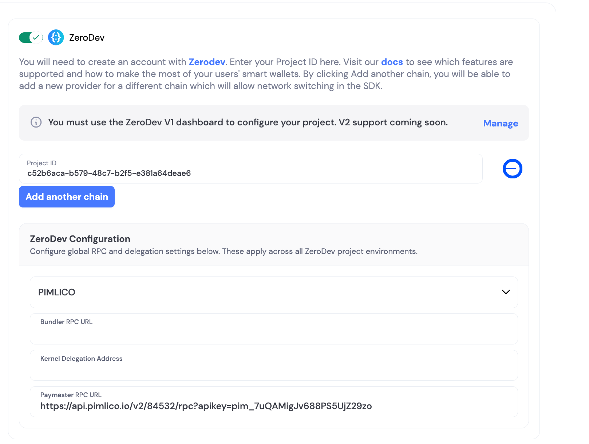The width and height of the screenshot is (589, 444).
Task: Select the Kernel Delegation Address field
Action: 274,366
